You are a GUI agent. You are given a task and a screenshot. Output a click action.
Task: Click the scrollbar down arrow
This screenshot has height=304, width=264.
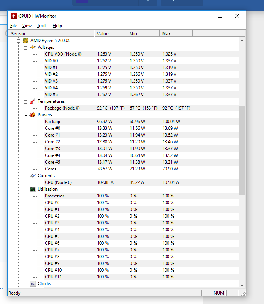tap(242, 285)
